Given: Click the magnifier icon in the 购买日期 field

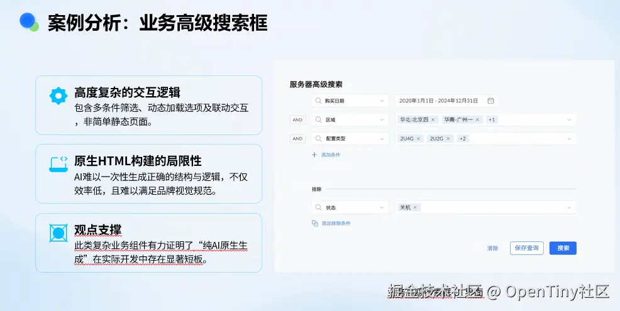Looking at the screenshot, I should coord(318,101).
